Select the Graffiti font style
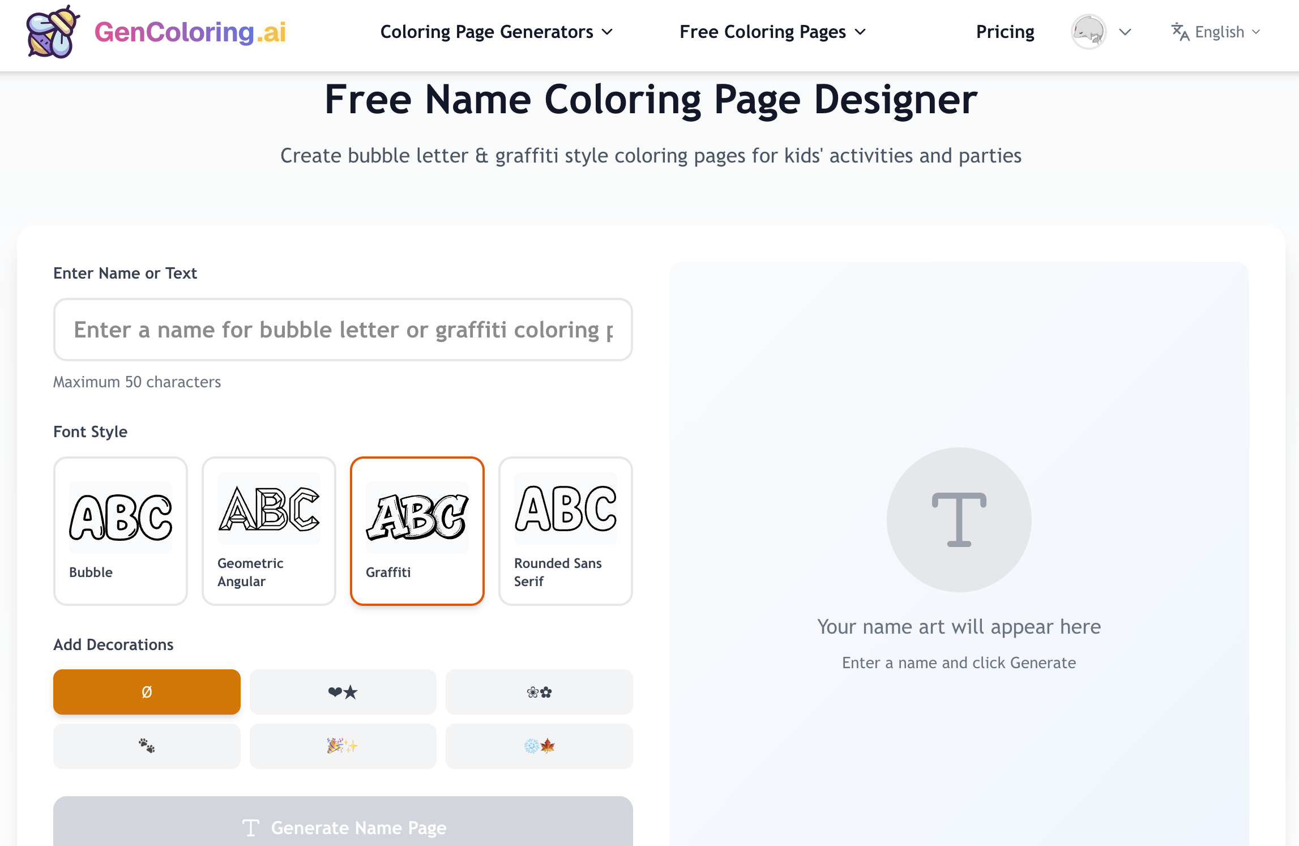 pyautogui.click(x=417, y=531)
